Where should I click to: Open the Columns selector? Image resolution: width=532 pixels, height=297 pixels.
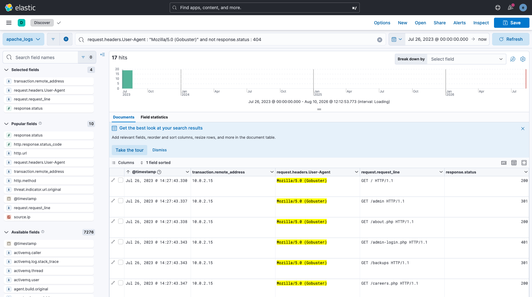pyautogui.click(x=123, y=163)
